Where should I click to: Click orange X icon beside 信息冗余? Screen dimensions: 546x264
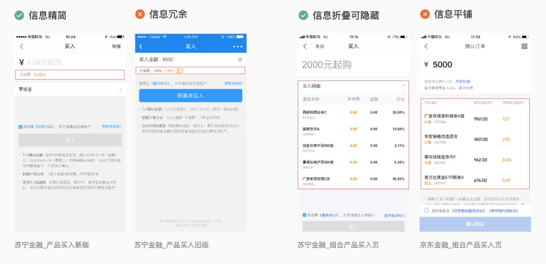(x=140, y=14)
